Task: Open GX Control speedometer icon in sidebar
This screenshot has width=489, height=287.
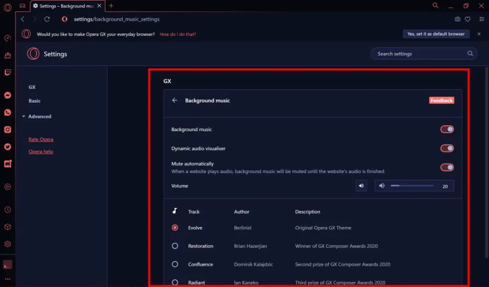Action: point(8,38)
